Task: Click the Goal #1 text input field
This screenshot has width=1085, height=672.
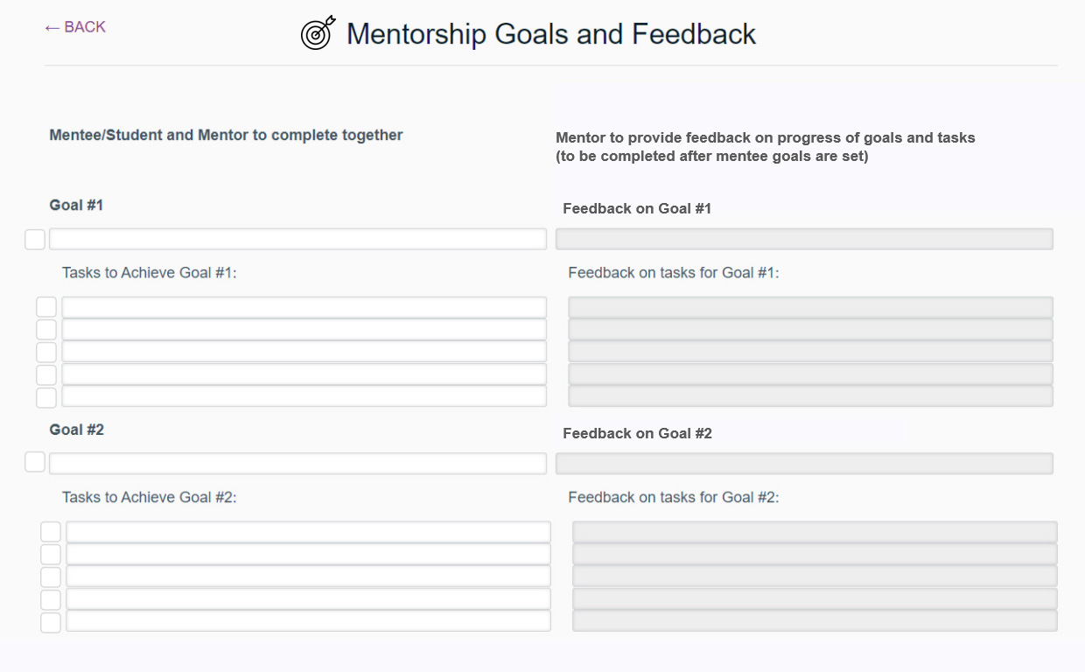Action: tap(297, 240)
